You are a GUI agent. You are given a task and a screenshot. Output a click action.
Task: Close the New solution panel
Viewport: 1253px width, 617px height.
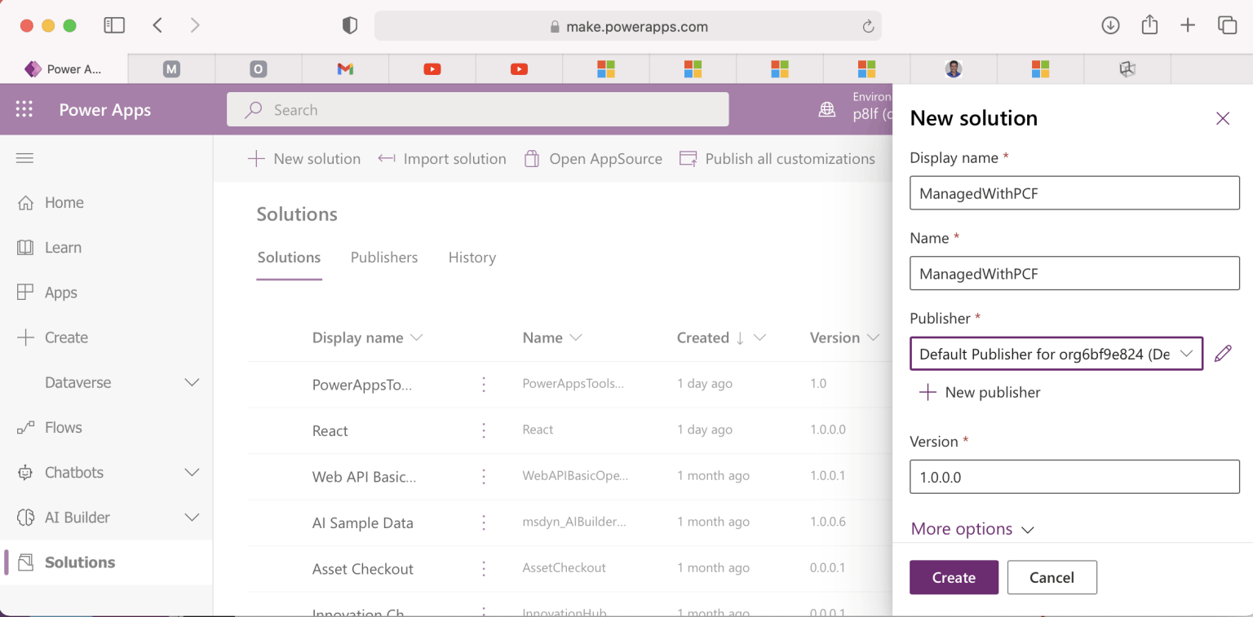(1222, 119)
